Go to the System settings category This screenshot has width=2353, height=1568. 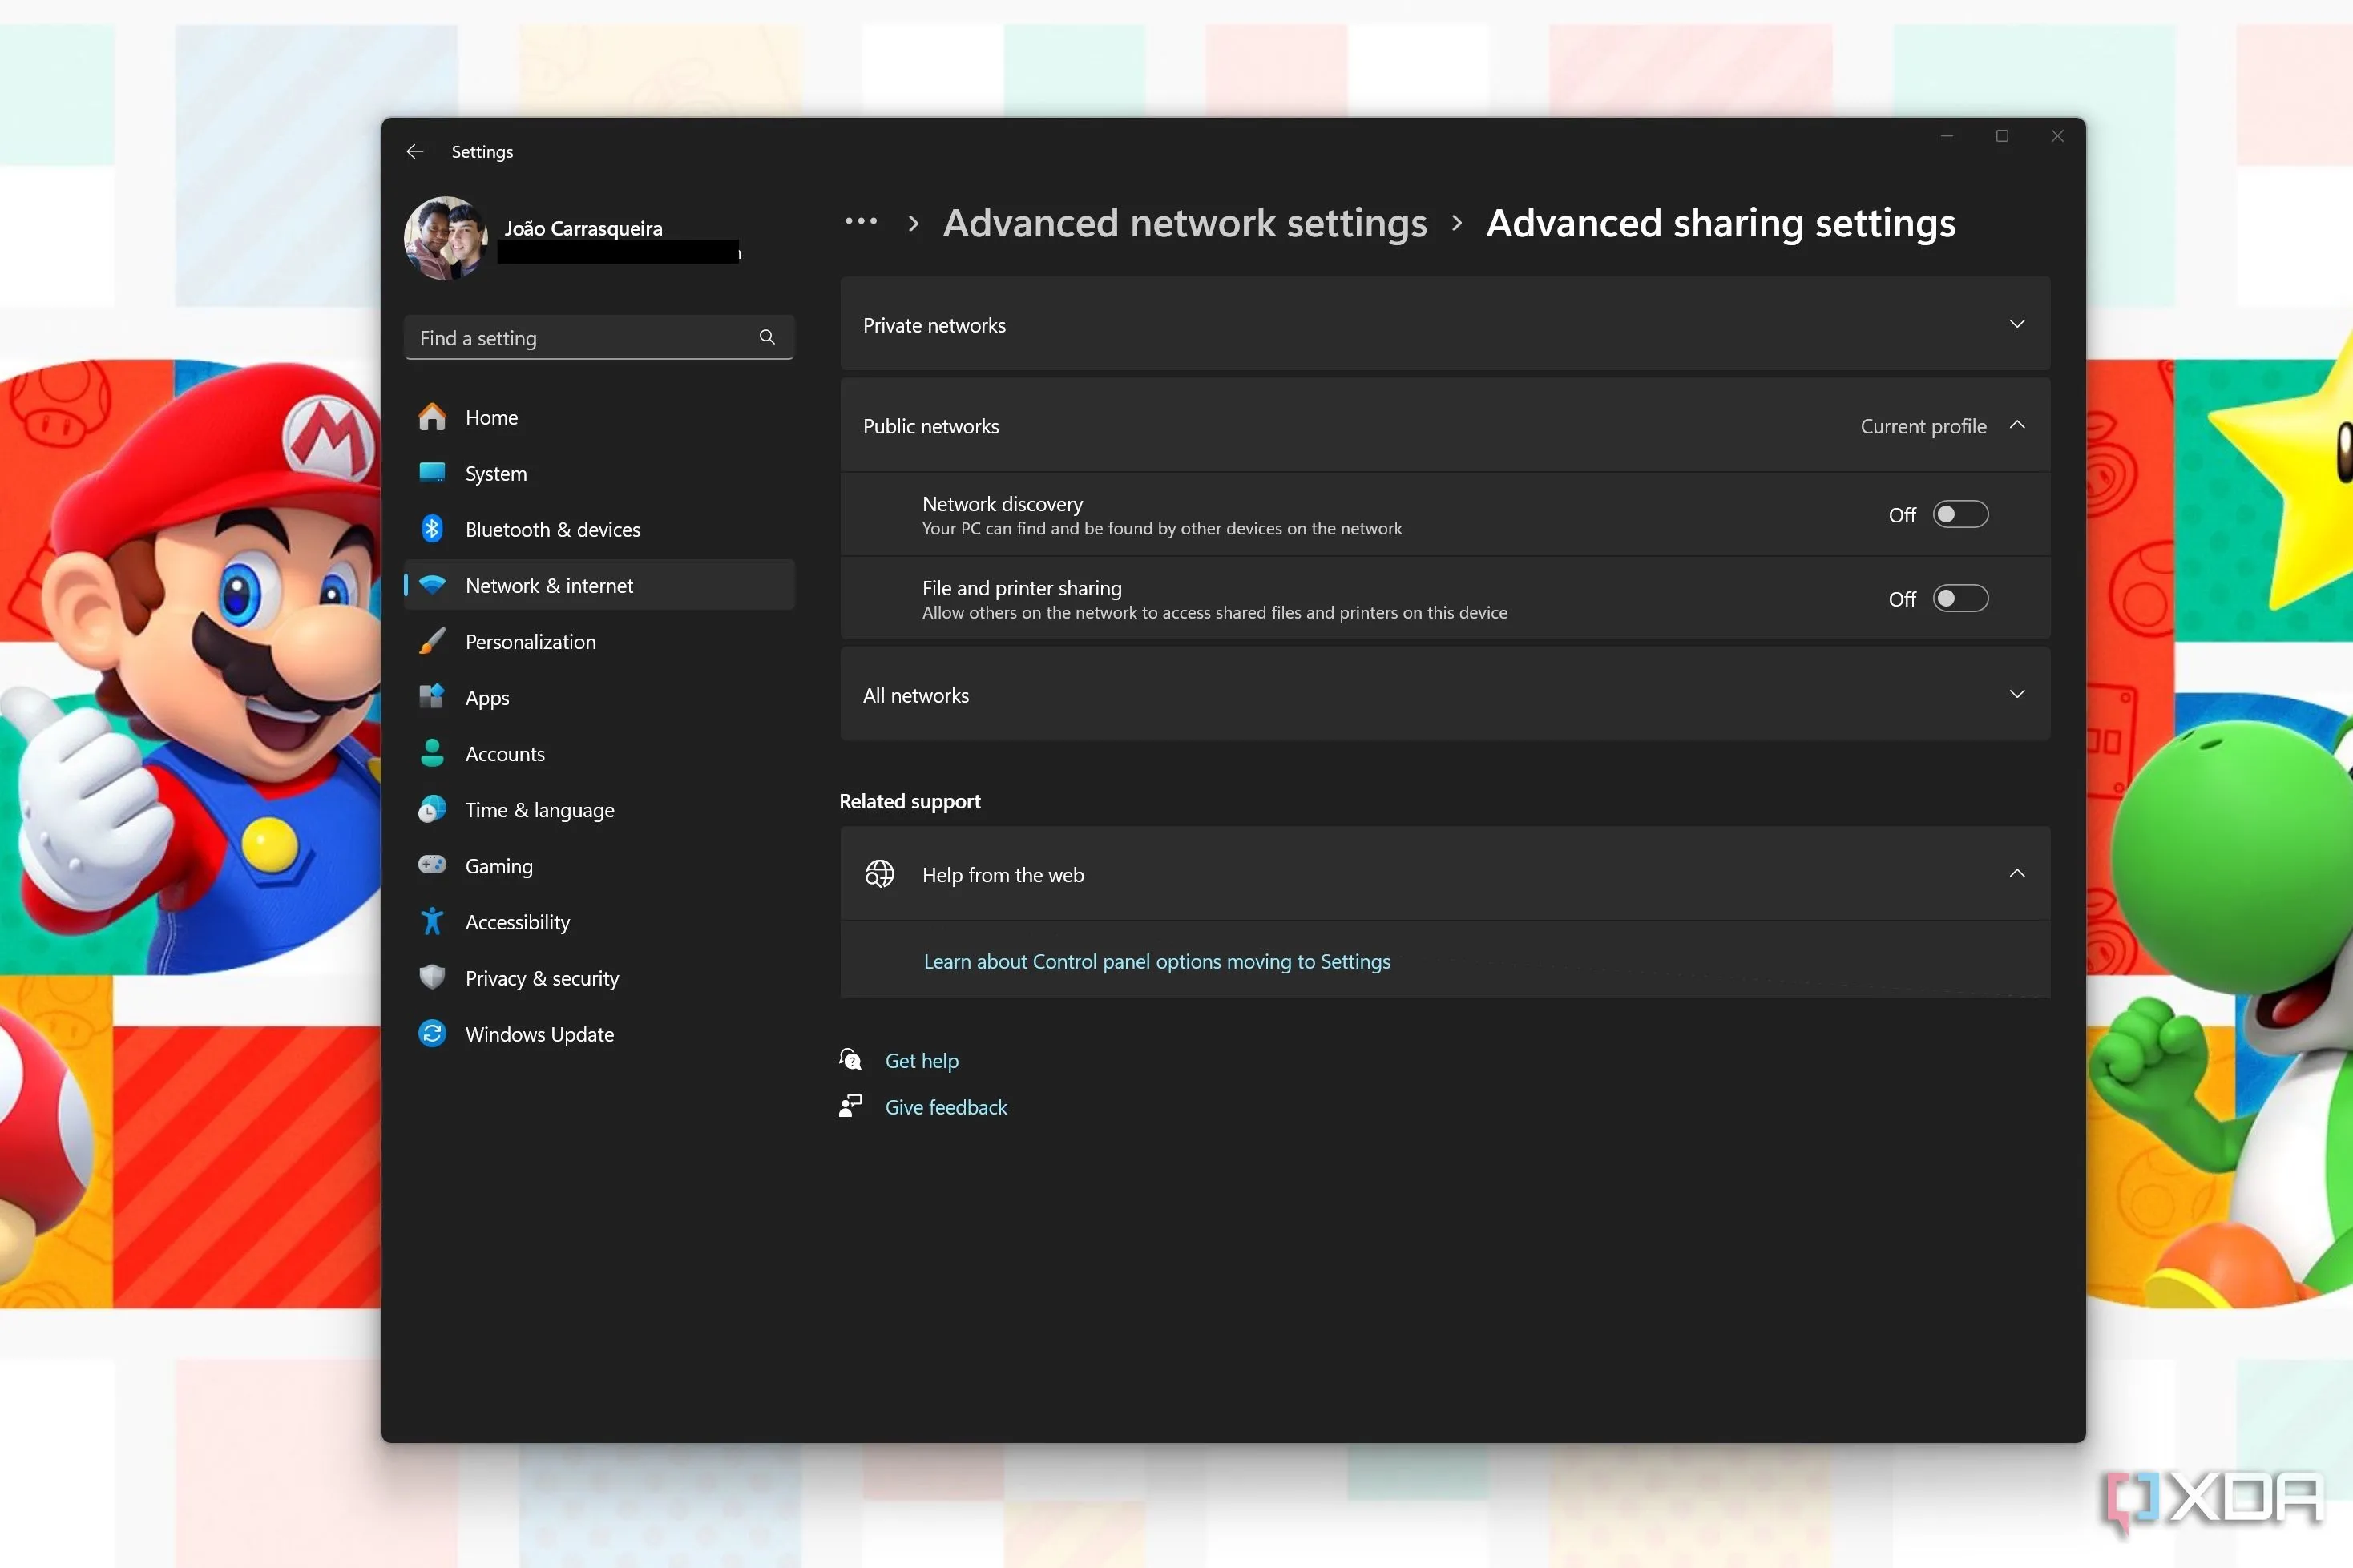click(x=496, y=474)
